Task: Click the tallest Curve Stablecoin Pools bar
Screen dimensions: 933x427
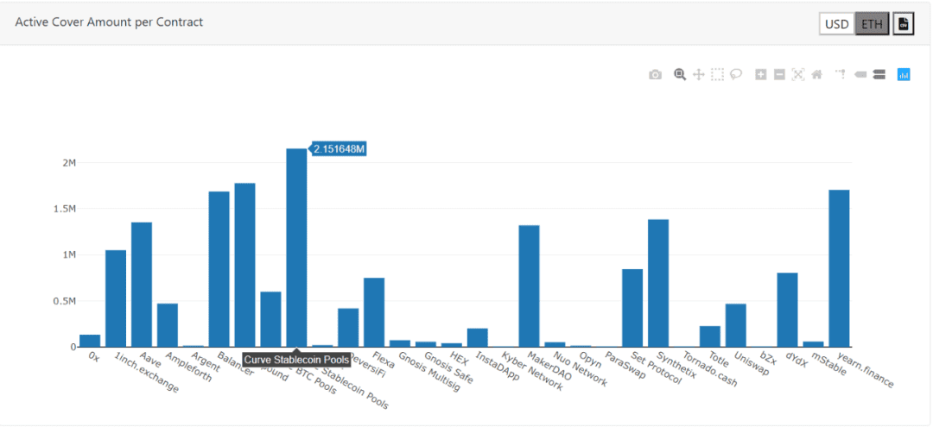Action: coord(296,248)
